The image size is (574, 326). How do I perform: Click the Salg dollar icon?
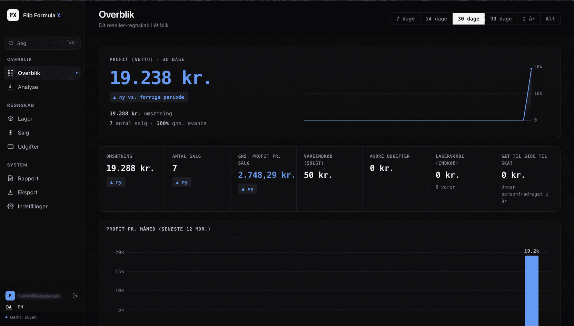[x=11, y=132]
